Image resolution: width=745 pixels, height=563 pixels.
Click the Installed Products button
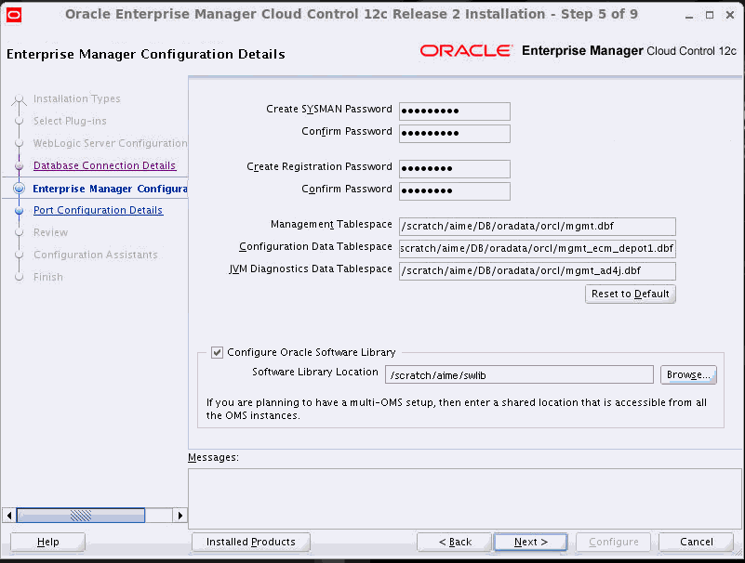[251, 543]
